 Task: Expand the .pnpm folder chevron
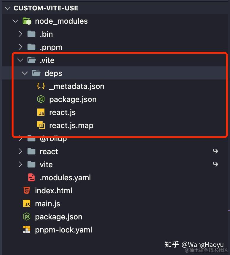tap(20, 47)
